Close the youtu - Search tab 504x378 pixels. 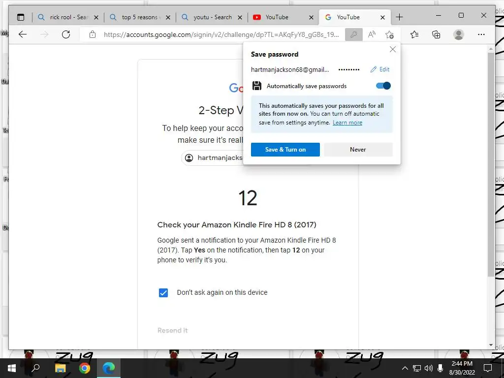tap(240, 17)
